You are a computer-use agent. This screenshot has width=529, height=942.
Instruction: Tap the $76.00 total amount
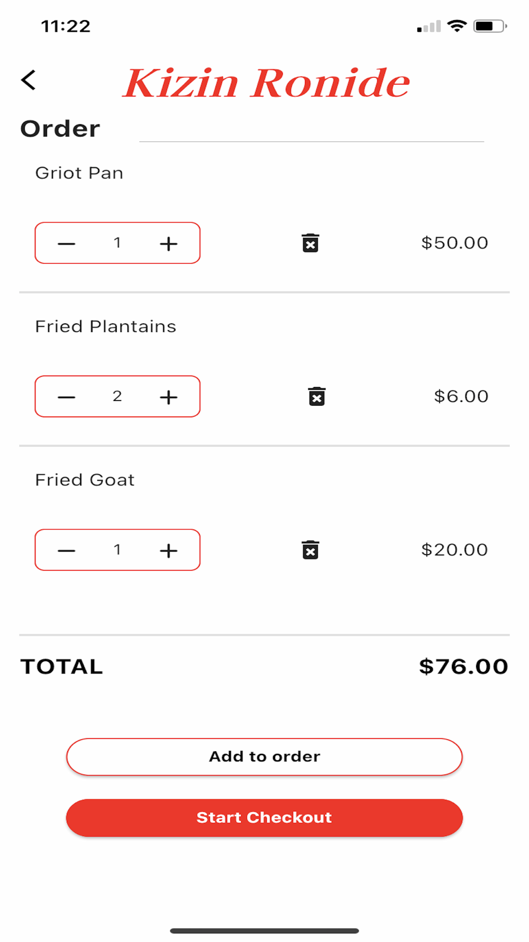click(x=463, y=666)
